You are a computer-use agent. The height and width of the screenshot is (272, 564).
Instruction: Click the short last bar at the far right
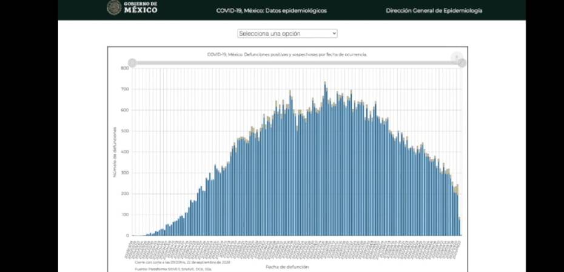point(460,226)
